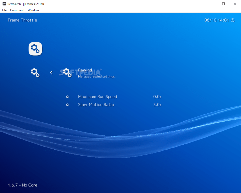The height and width of the screenshot is (193, 241).
Task: Click the gear icon beside Maximum Run Speed
Action: point(67,97)
